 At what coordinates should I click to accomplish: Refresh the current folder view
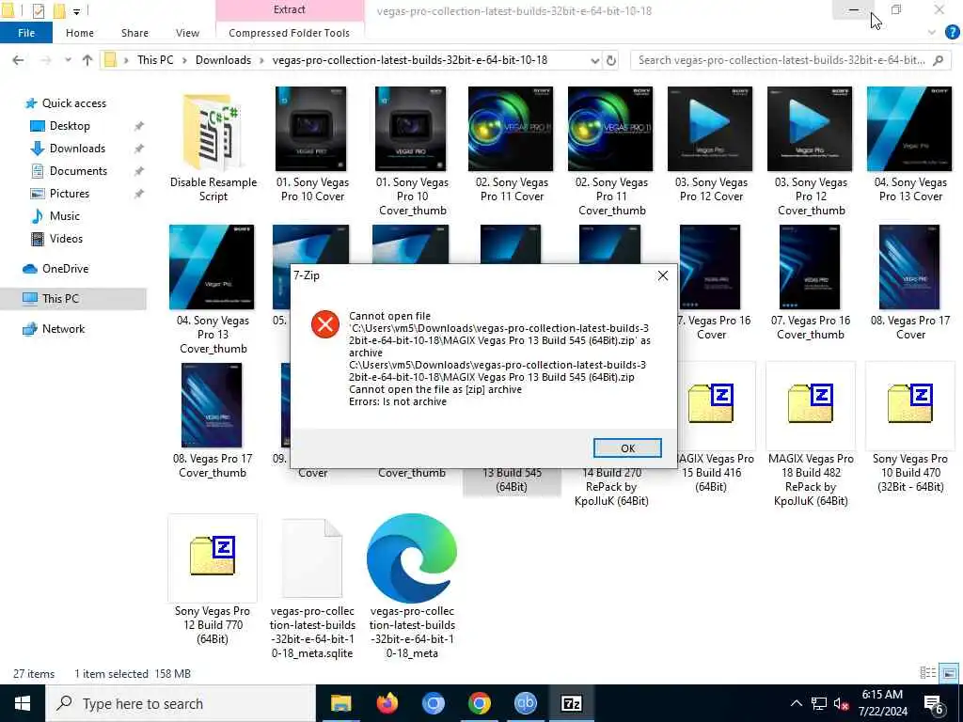click(611, 60)
